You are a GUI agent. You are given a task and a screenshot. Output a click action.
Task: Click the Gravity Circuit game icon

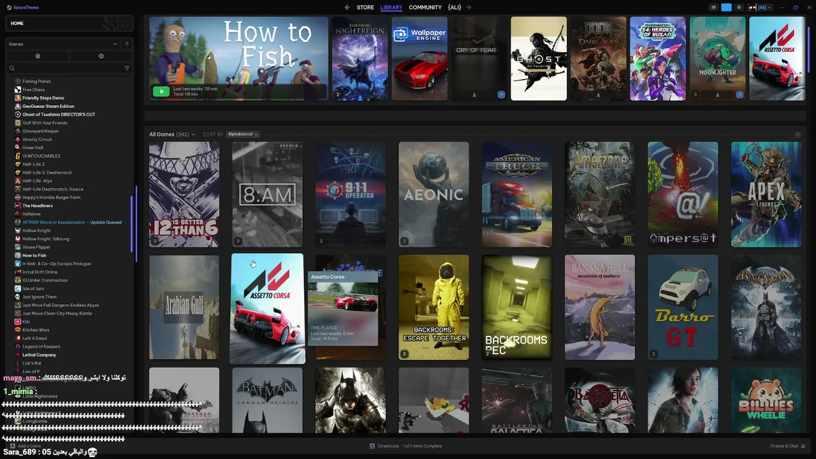[18, 140]
